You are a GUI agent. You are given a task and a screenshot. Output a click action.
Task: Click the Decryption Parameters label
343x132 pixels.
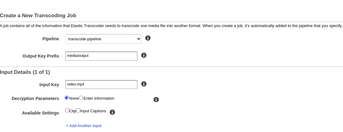pos(35,98)
